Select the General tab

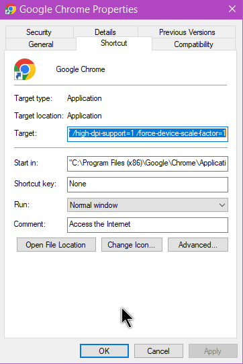pyautogui.click(x=41, y=44)
